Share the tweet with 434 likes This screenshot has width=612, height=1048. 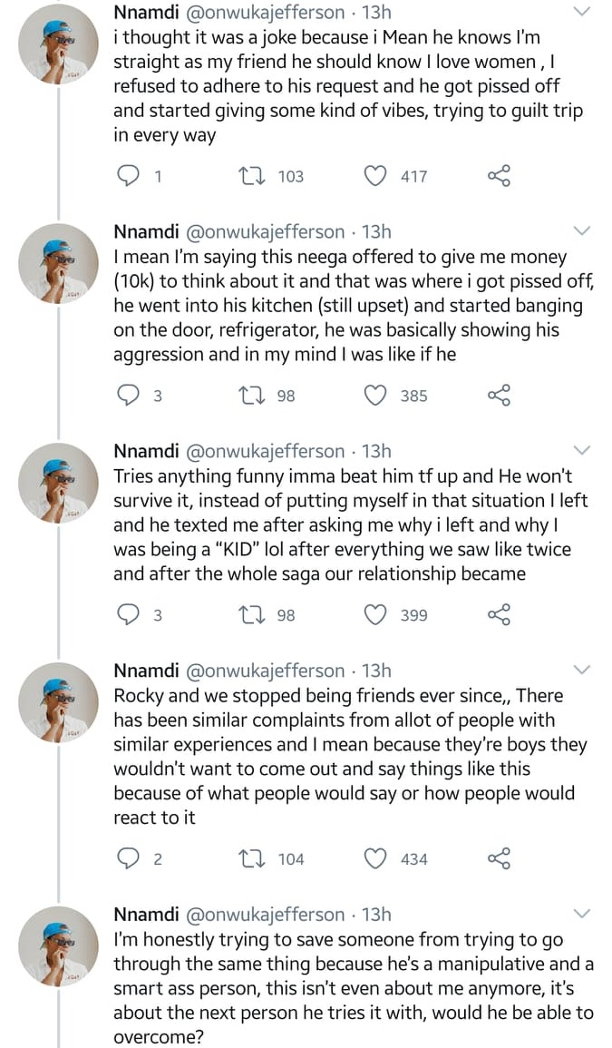pos(500,859)
